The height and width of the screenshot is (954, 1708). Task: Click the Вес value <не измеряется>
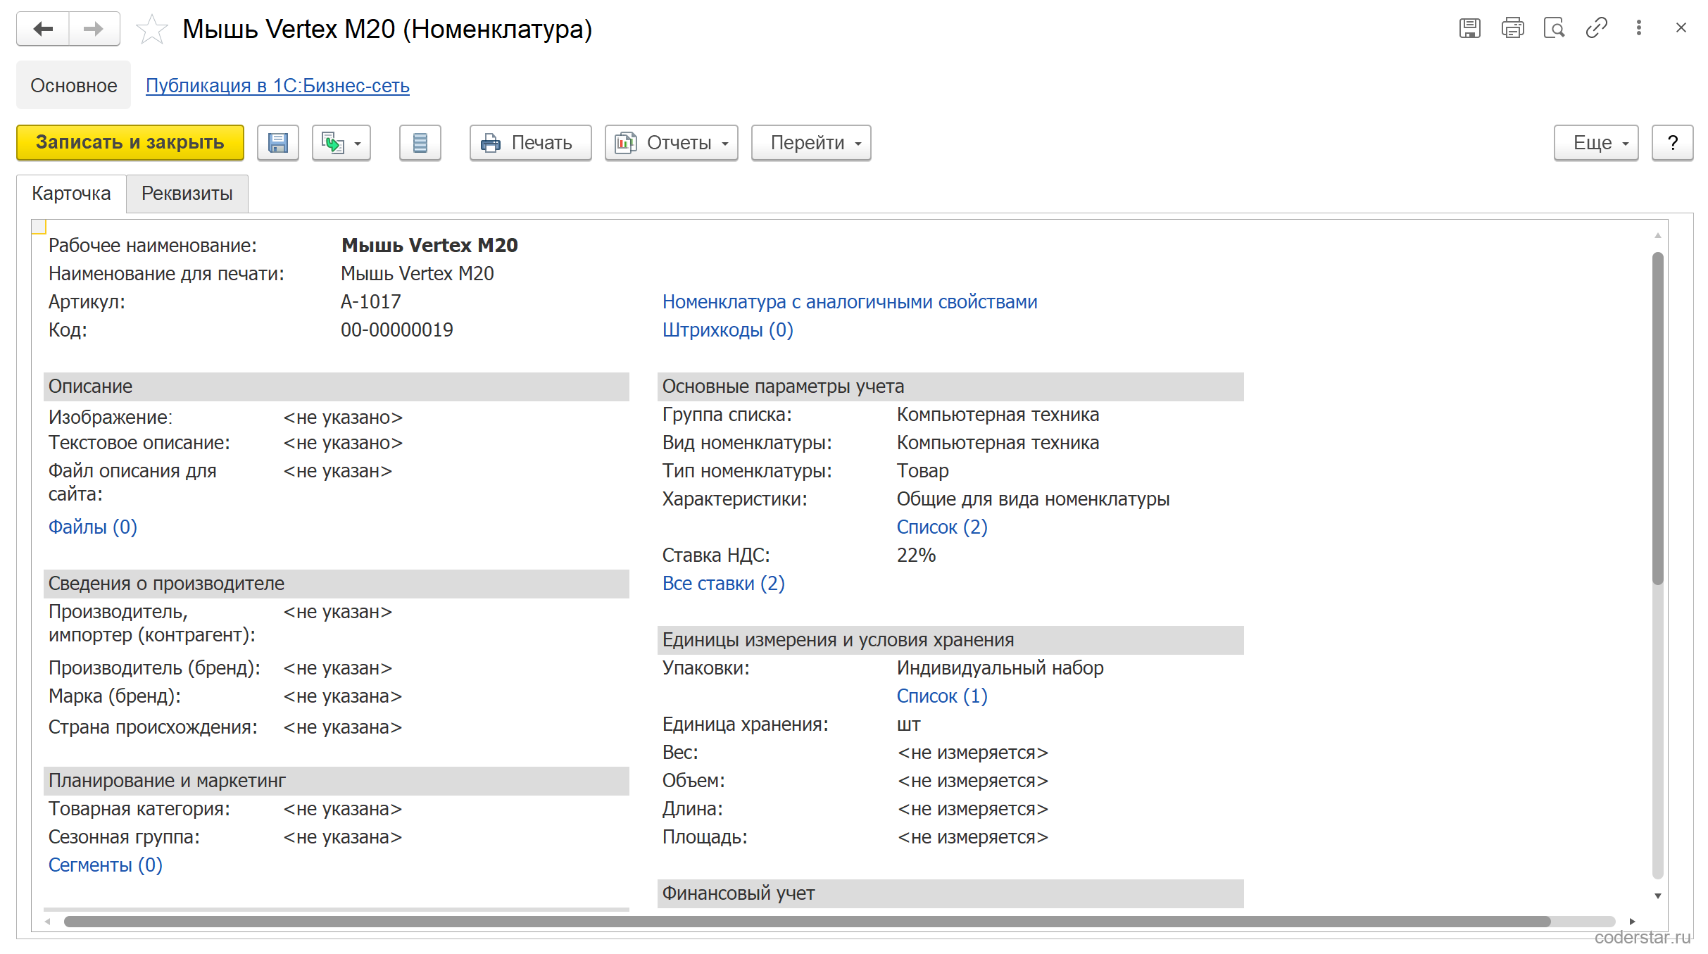[x=973, y=753]
